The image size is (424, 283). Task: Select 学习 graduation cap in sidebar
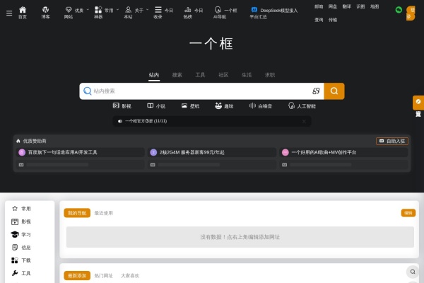(21, 234)
